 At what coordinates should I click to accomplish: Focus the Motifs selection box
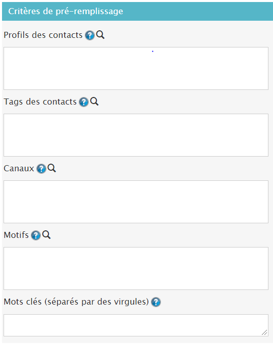(x=136, y=269)
